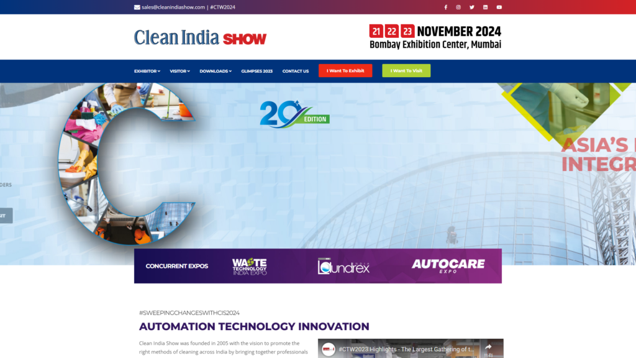Click the C-shaped cleaning collage image
The width and height of the screenshot is (636, 358).
127,163
